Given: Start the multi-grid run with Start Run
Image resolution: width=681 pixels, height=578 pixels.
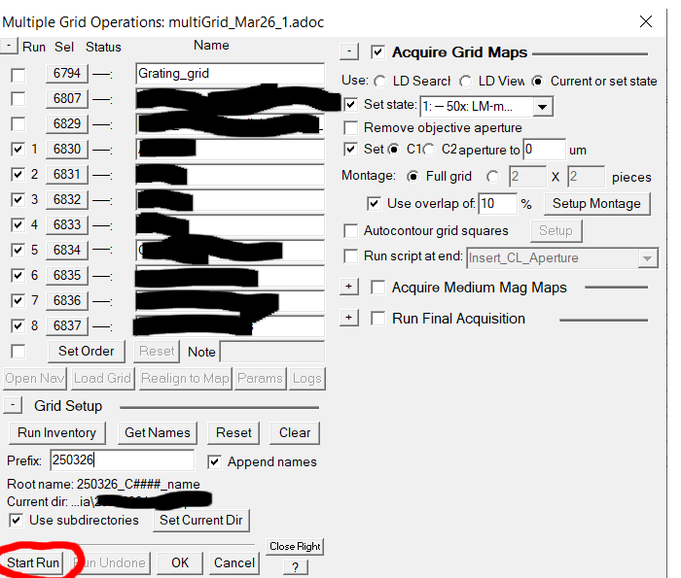Looking at the screenshot, I should pos(32,562).
